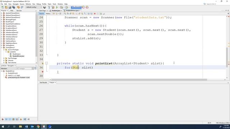Open Chrome from the taskbar
The height and width of the screenshot is (129, 230).
38,126
